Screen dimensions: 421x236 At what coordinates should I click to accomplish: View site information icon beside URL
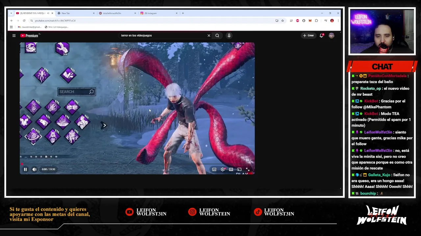pyautogui.click(x=32, y=21)
